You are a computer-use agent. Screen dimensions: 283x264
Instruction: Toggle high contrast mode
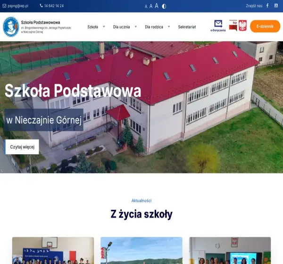(x=164, y=6)
